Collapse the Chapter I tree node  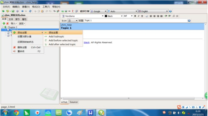[3, 27]
